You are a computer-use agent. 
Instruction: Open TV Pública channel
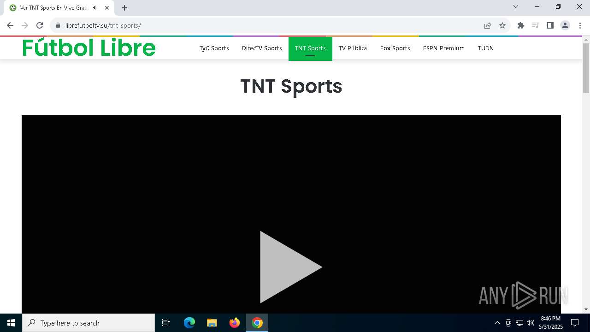[x=353, y=48]
